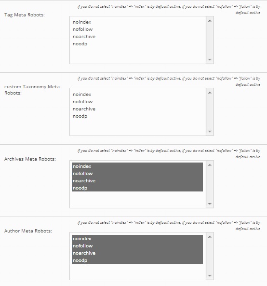
Task: Pick highlighted noarchive in Author Meta Robots
Action: pyautogui.click(x=137, y=253)
